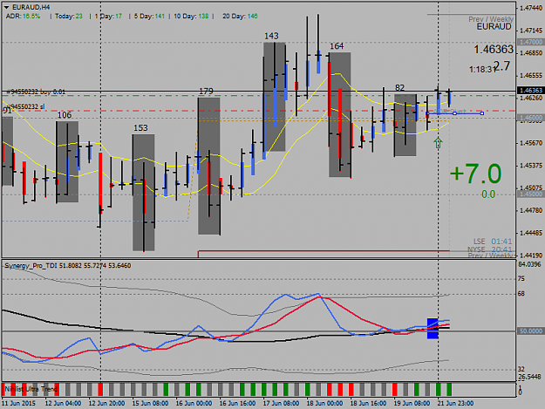Click the EURAUD,H4 chart title
The image size is (545, 409).
pos(31,7)
